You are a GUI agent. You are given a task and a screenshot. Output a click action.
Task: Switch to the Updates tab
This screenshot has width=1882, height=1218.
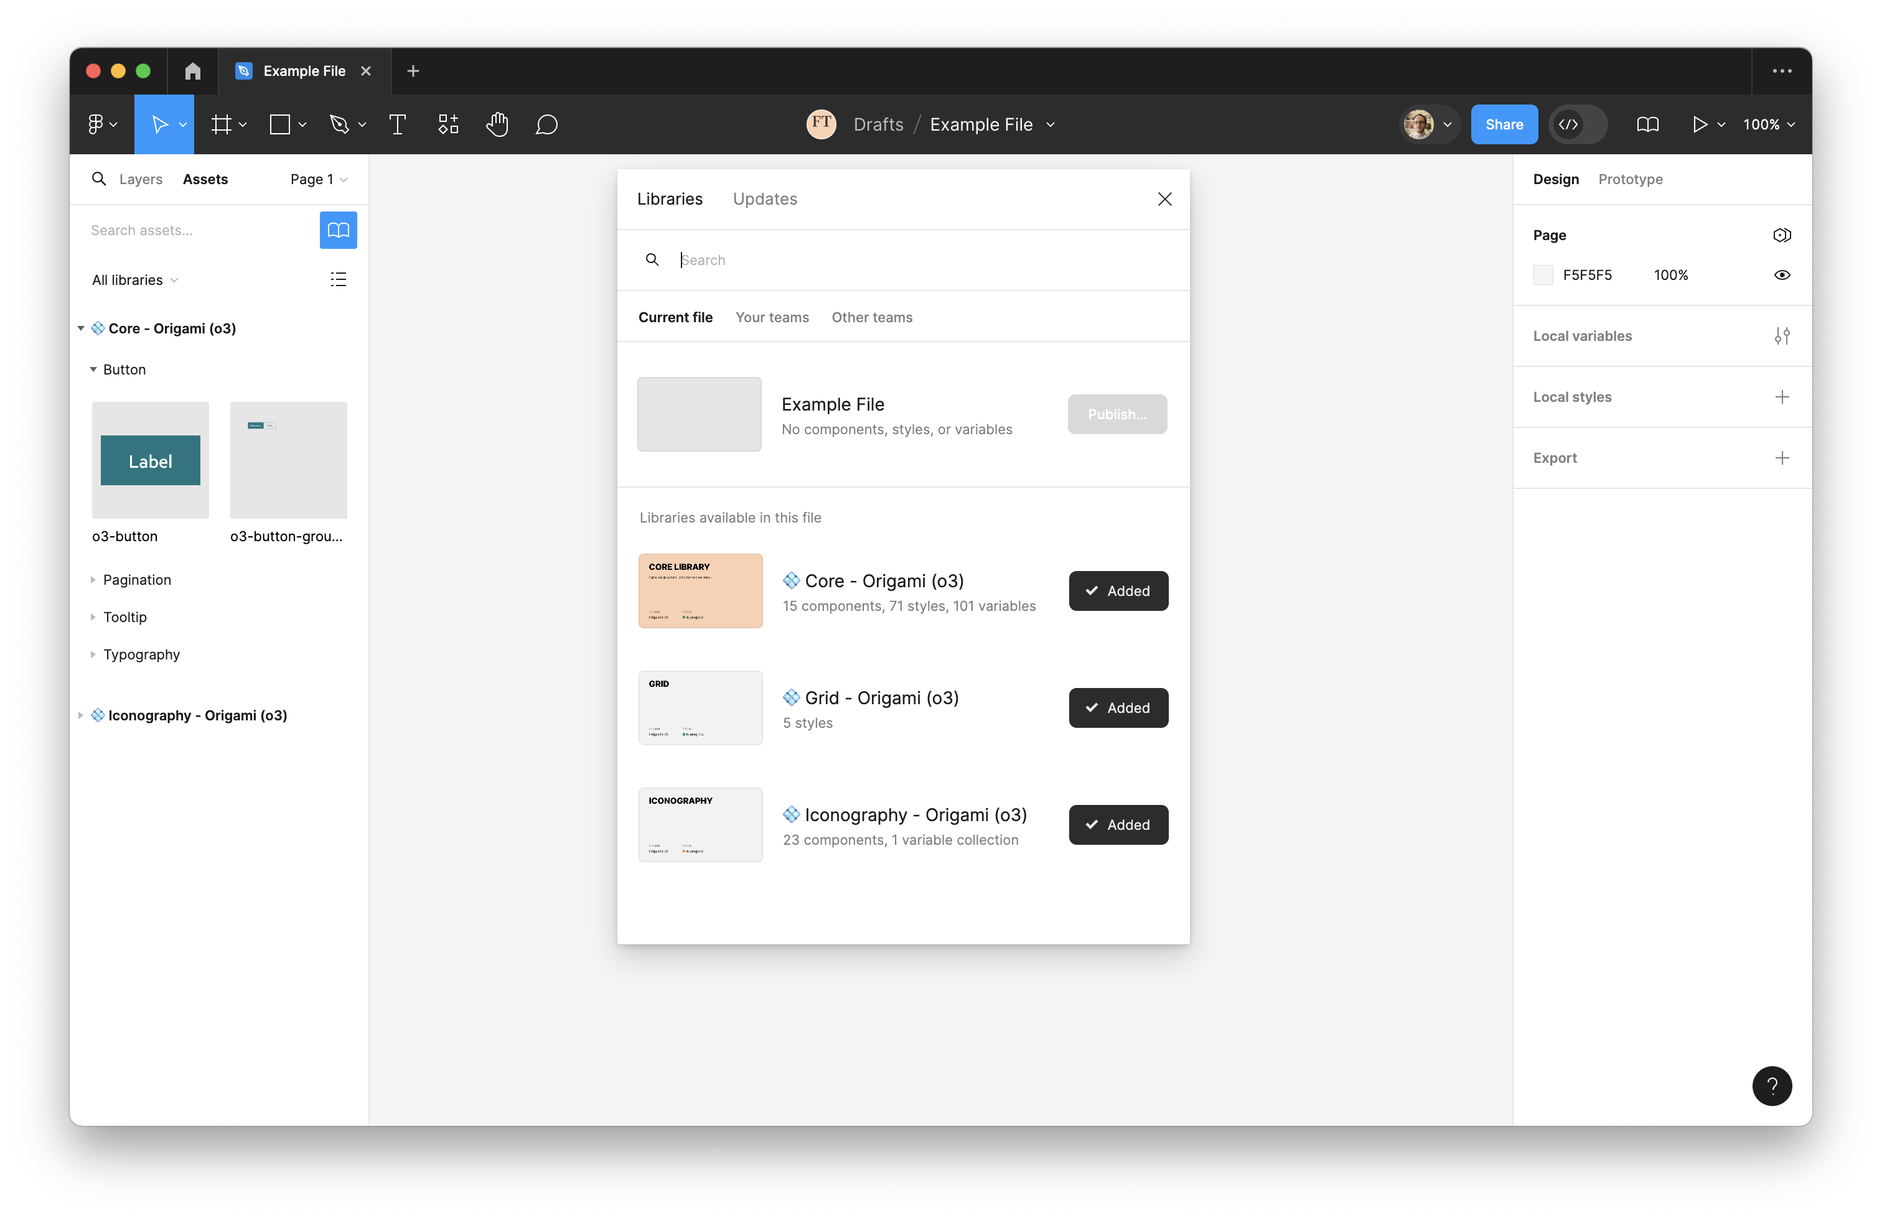[765, 199]
